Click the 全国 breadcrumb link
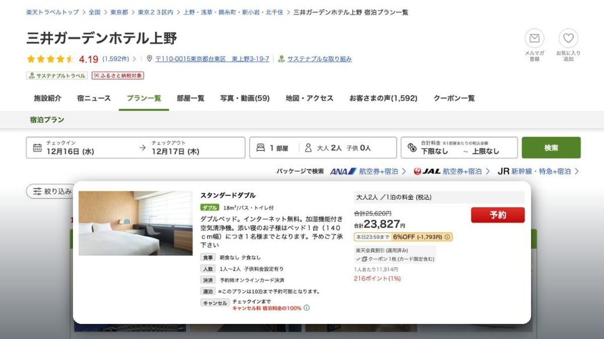604x339 pixels. click(x=94, y=12)
